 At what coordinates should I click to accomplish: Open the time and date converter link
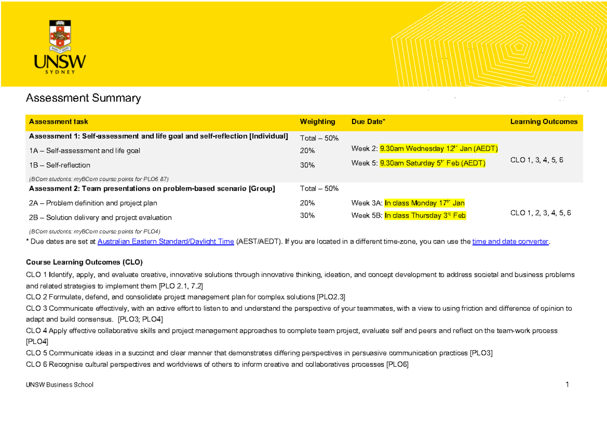(x=510, y=242)
